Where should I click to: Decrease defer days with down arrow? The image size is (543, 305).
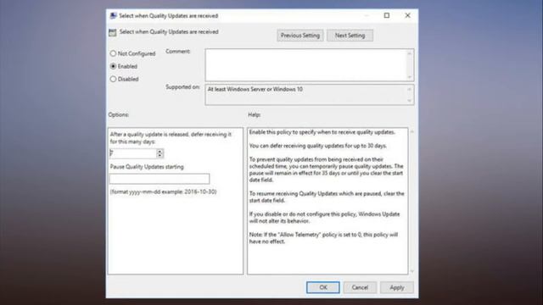click(x=160, y=155)
